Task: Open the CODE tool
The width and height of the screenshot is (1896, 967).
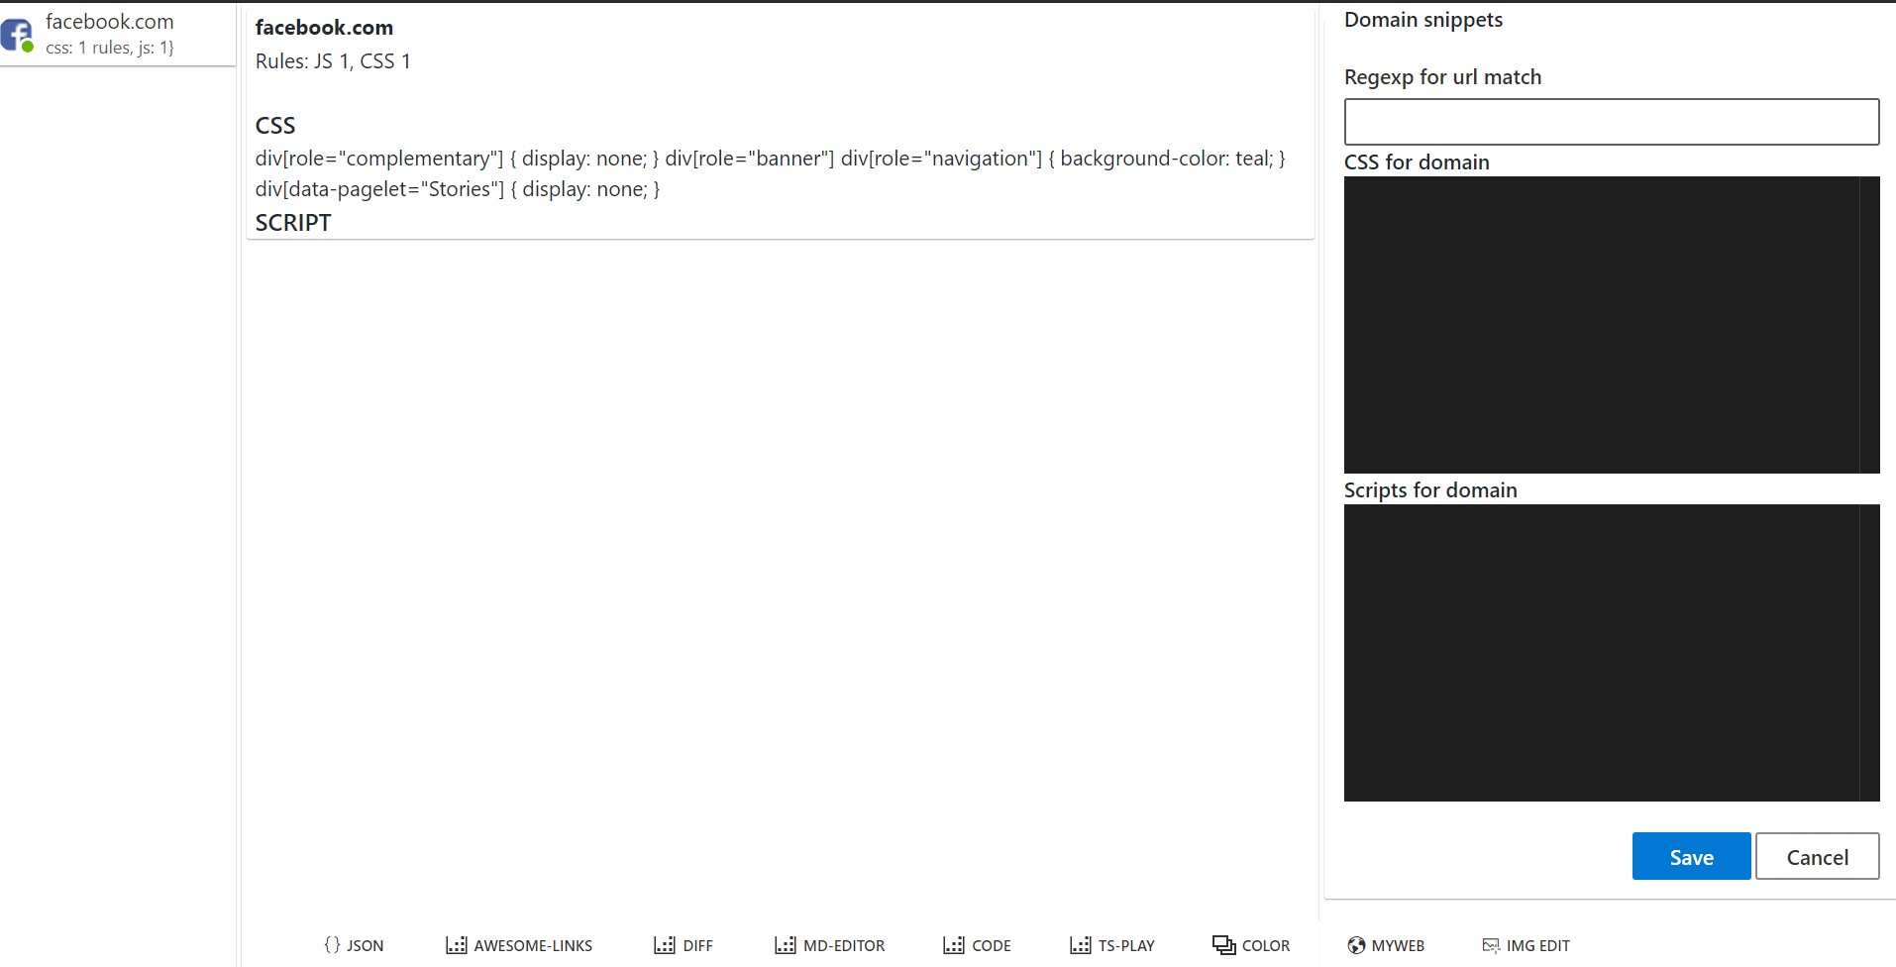Action: point(978,945)
